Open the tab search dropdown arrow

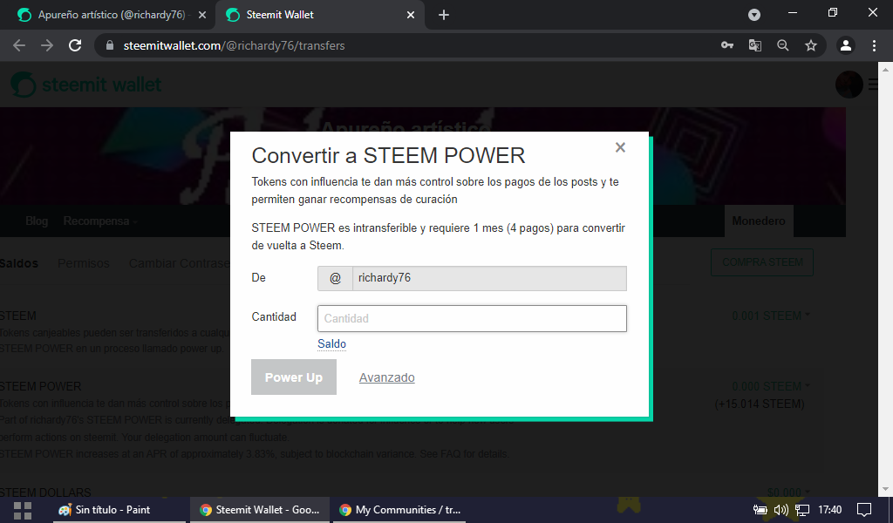754,15
